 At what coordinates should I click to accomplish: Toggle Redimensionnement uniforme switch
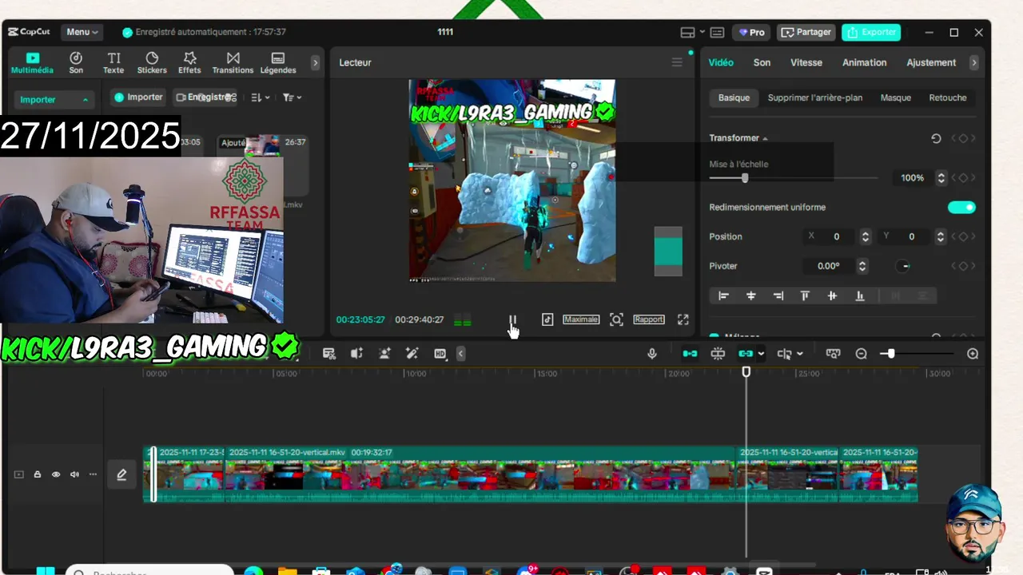[x=961, y=208]
